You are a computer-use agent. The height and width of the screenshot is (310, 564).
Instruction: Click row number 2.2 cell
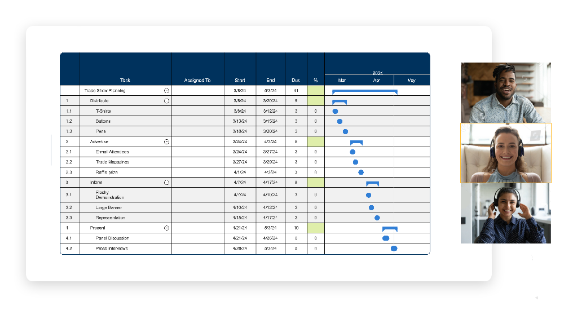point(69,162)
